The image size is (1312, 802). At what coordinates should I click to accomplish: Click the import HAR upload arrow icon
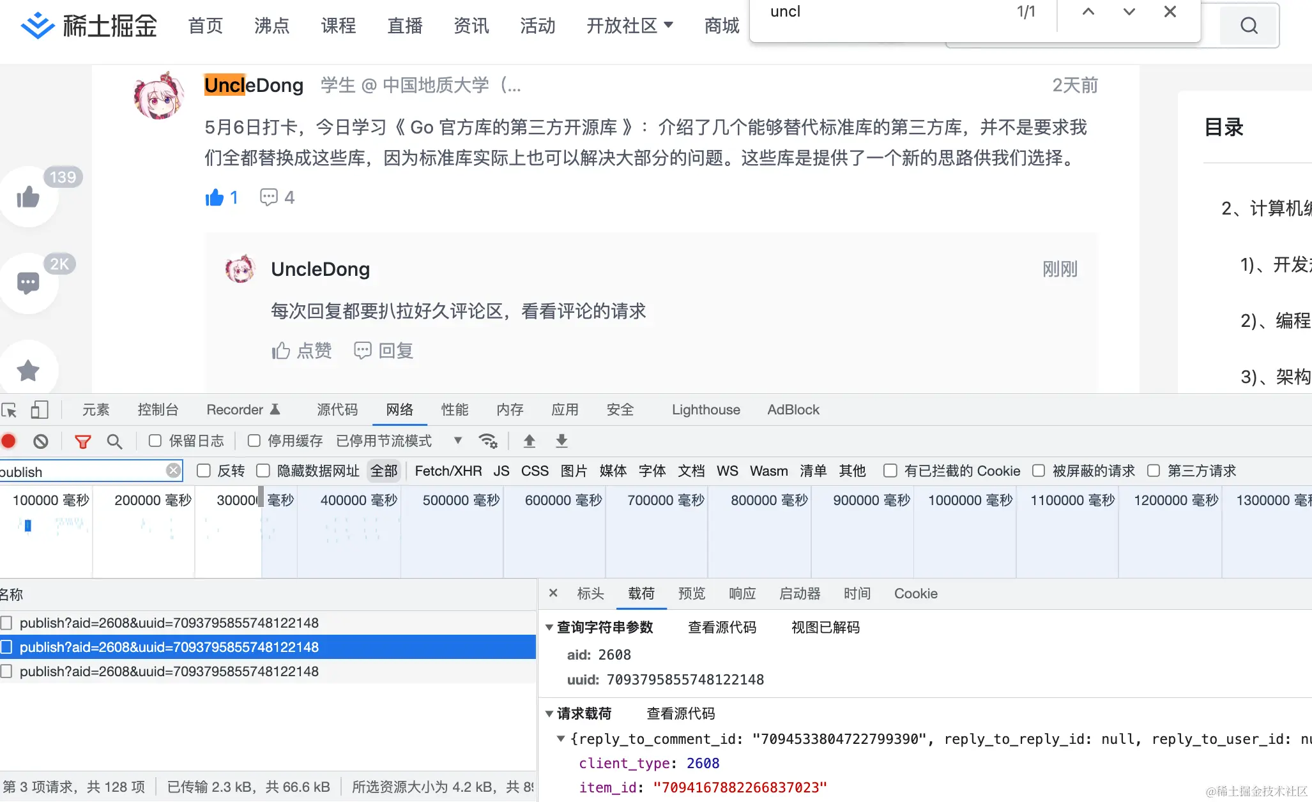tap(530, 441)
